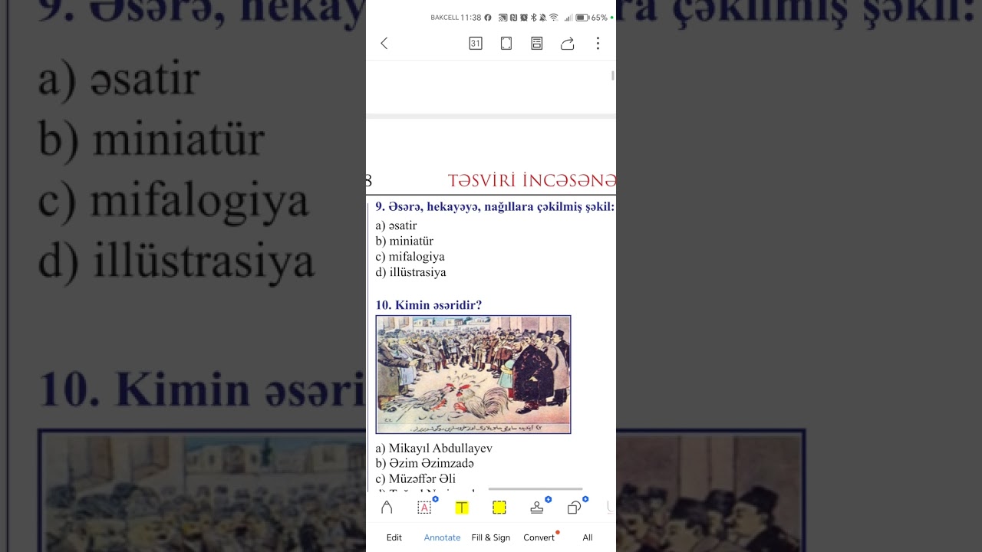Open the page layout view icon
The width and height of the screenshot is (982, 552).
(x=537, y=44)
